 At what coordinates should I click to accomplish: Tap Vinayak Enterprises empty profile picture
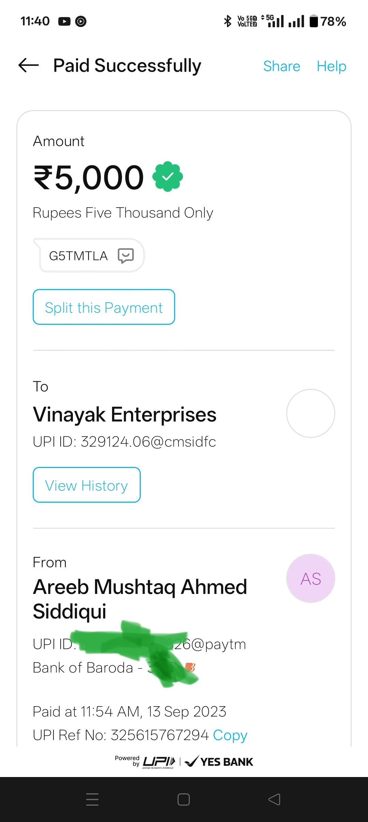coord(310,413)
